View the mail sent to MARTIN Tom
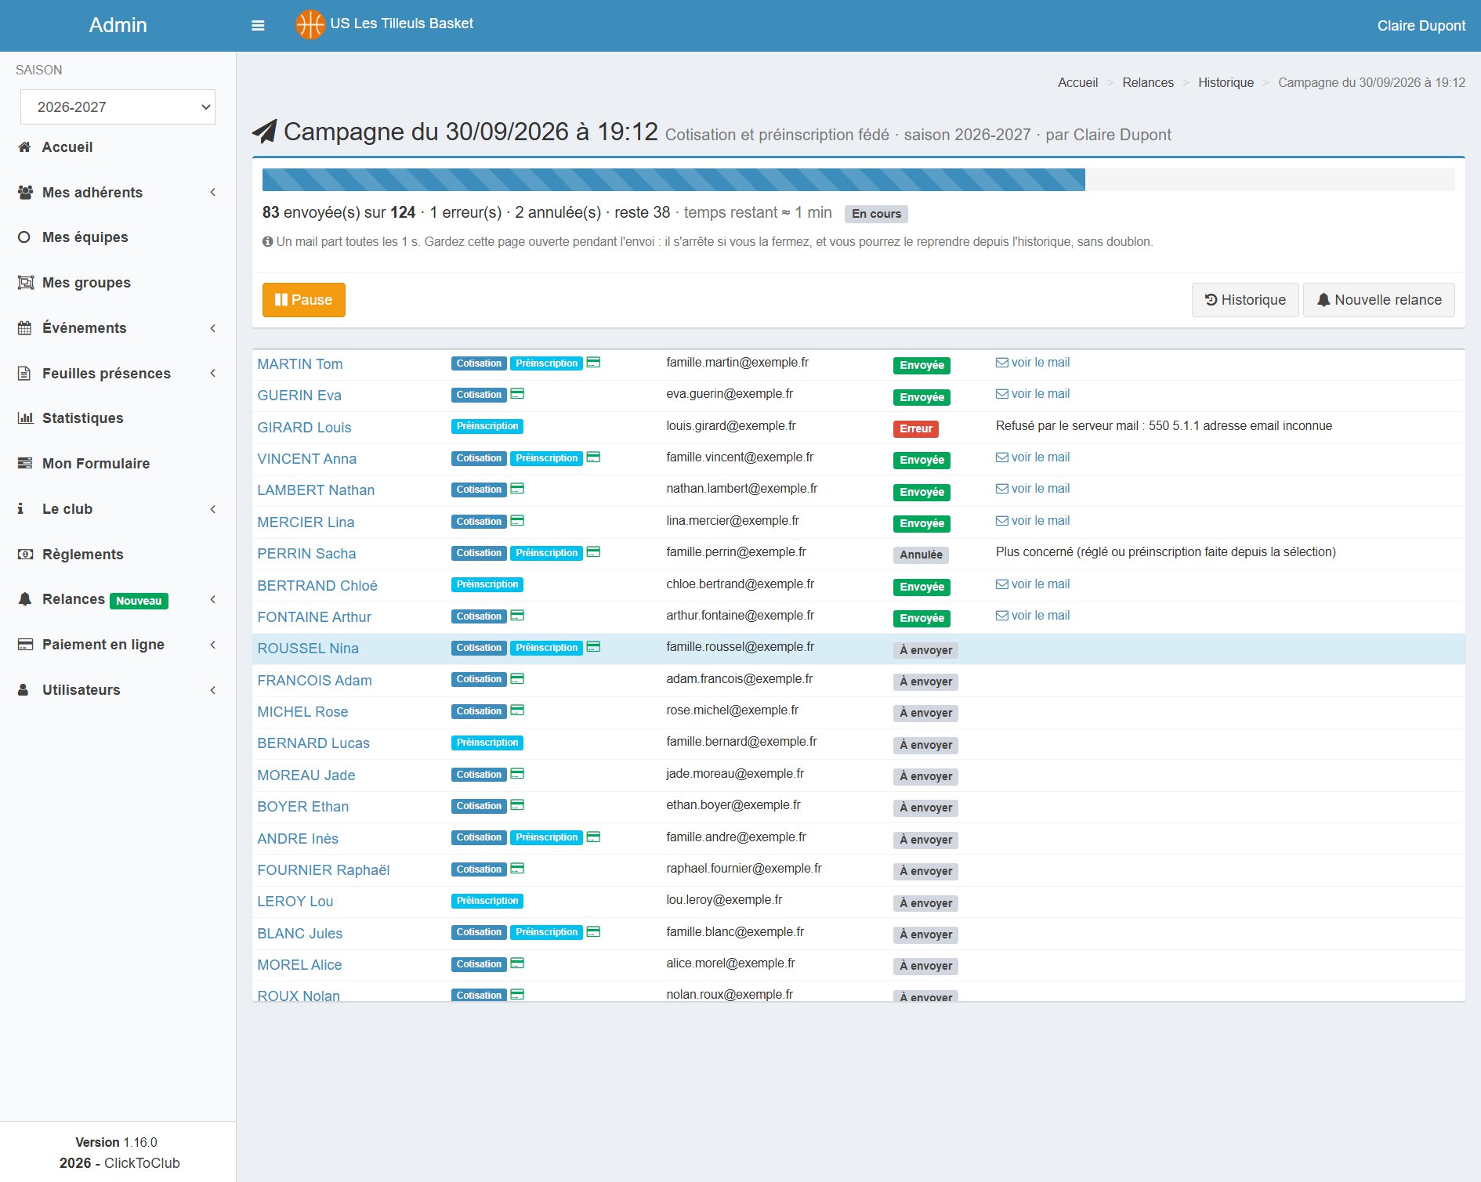1481x1182 pixels. 1033,363
